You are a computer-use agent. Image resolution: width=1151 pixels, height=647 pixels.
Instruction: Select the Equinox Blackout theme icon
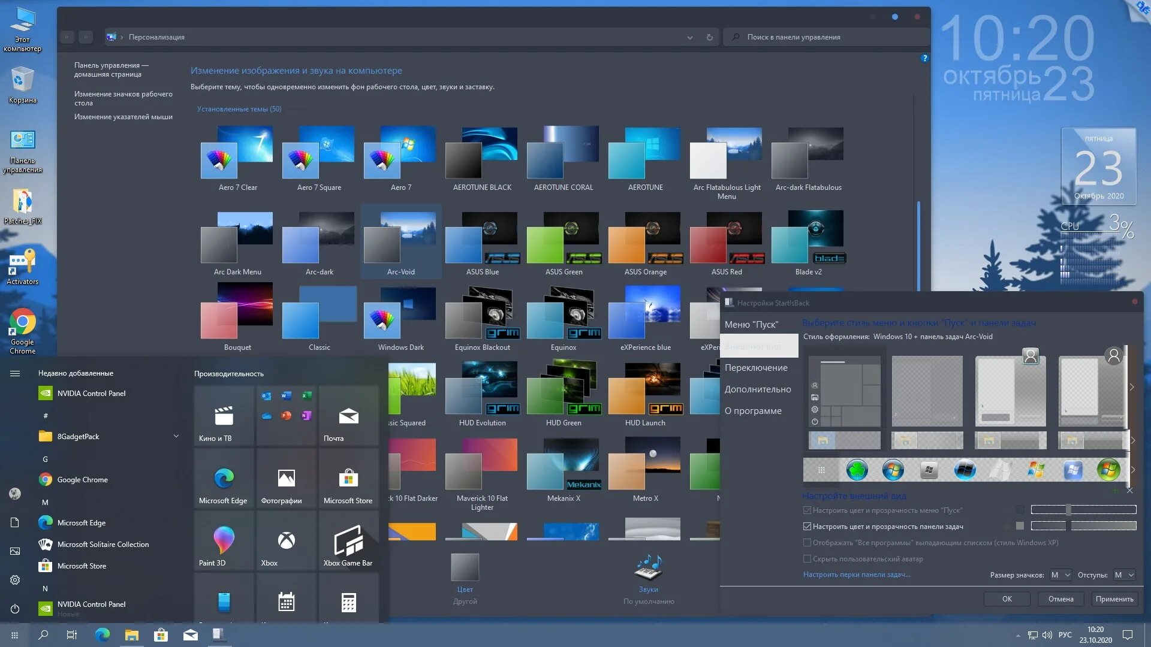click(481, 315)
